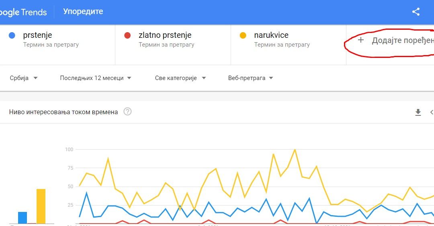This screenshot has height=226, width=434.
Task: Click the Упоредите header title
Action: point(83,12)
